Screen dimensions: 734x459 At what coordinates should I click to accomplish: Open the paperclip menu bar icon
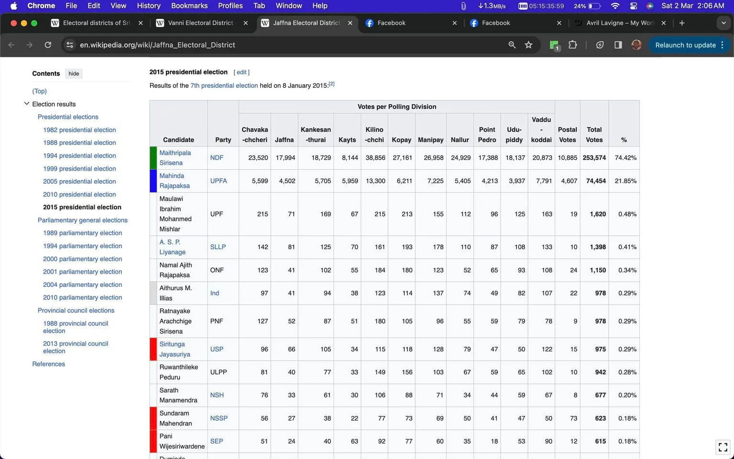(x=463, y=6)
